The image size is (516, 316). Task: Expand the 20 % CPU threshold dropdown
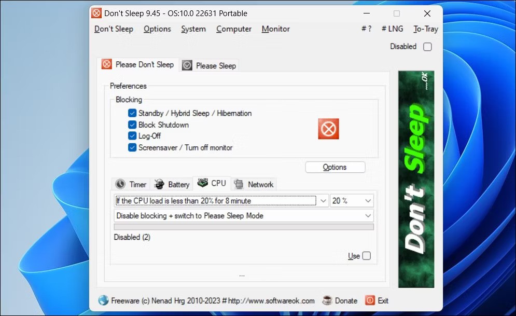(x=368, y=201)
